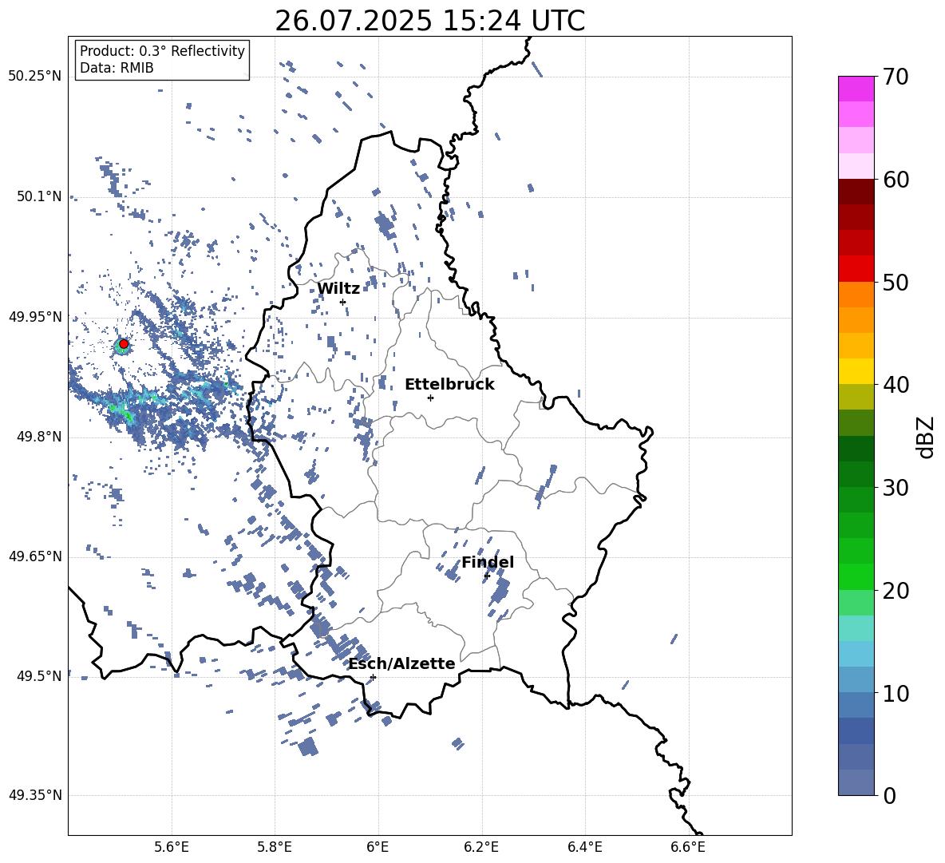Click the 40 value on colorbar
This screenshot has width=945, height=863.
(896, 385)
